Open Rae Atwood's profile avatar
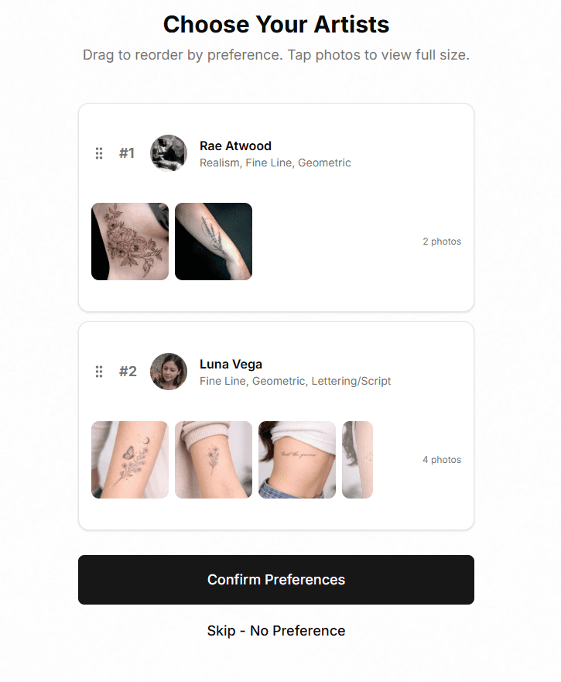561x682 pixels. tap(169, 153)
